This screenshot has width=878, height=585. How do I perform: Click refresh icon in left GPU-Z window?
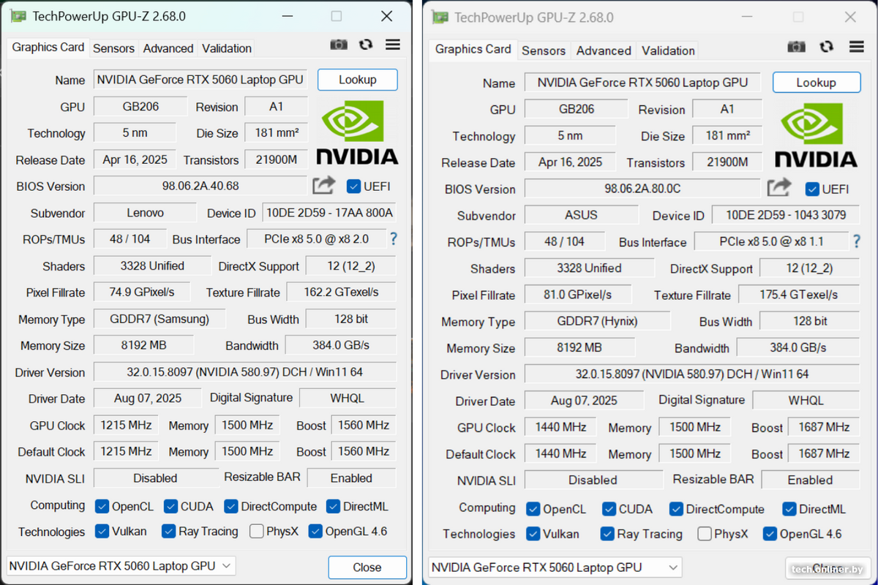(x=366, y=45)
